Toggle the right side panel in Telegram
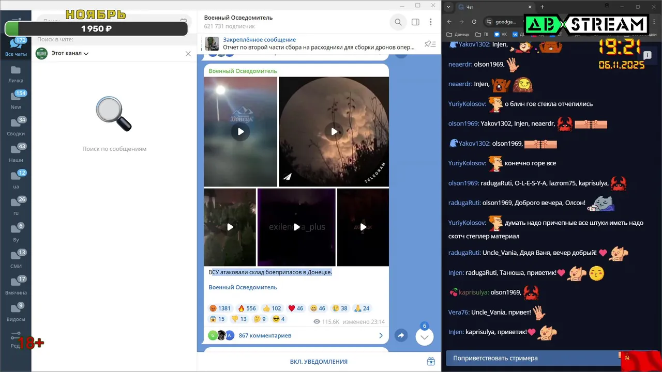 pos(415,22)
